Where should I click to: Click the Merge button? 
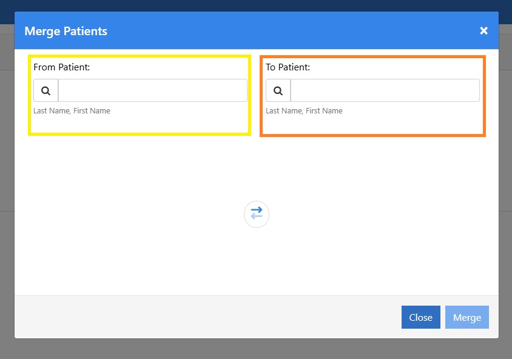(467, 317)
